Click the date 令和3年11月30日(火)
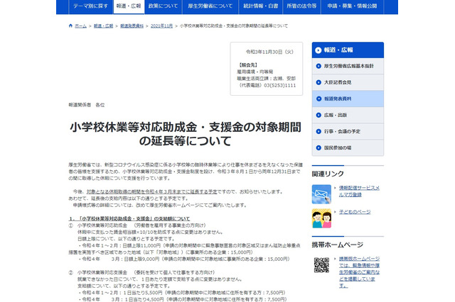The width and height of the screenshot is (455, 302). (x=269, y=52)
